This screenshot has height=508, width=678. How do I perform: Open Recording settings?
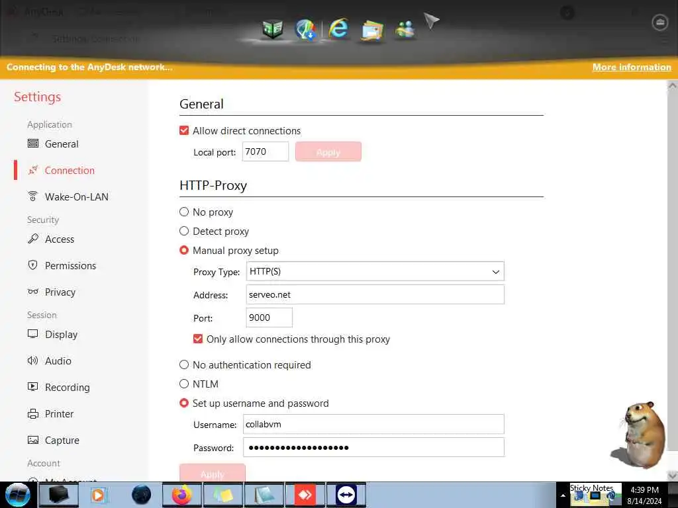pyautogui.click(x=58, y=387)
